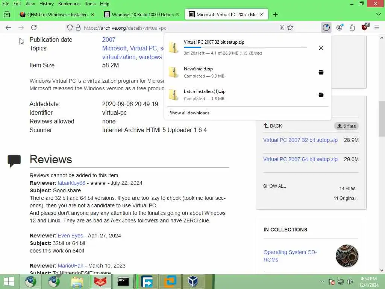Click the Reviews speech bubble icon
385x289 pixels.
click(14, 161)
